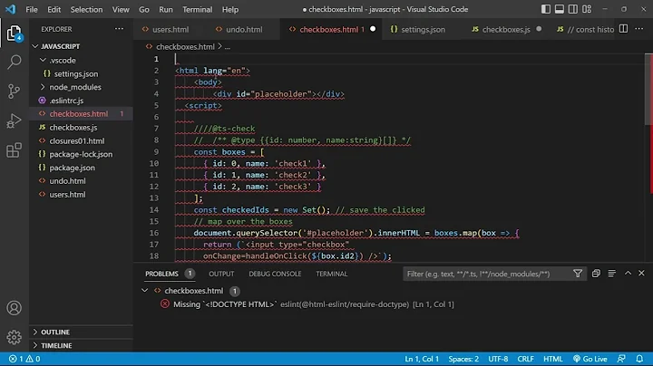Image resolution: width=653 pixels, height=366 pixels.
Task: Click the Go Live status bar button
Action: tap(590, 359)
